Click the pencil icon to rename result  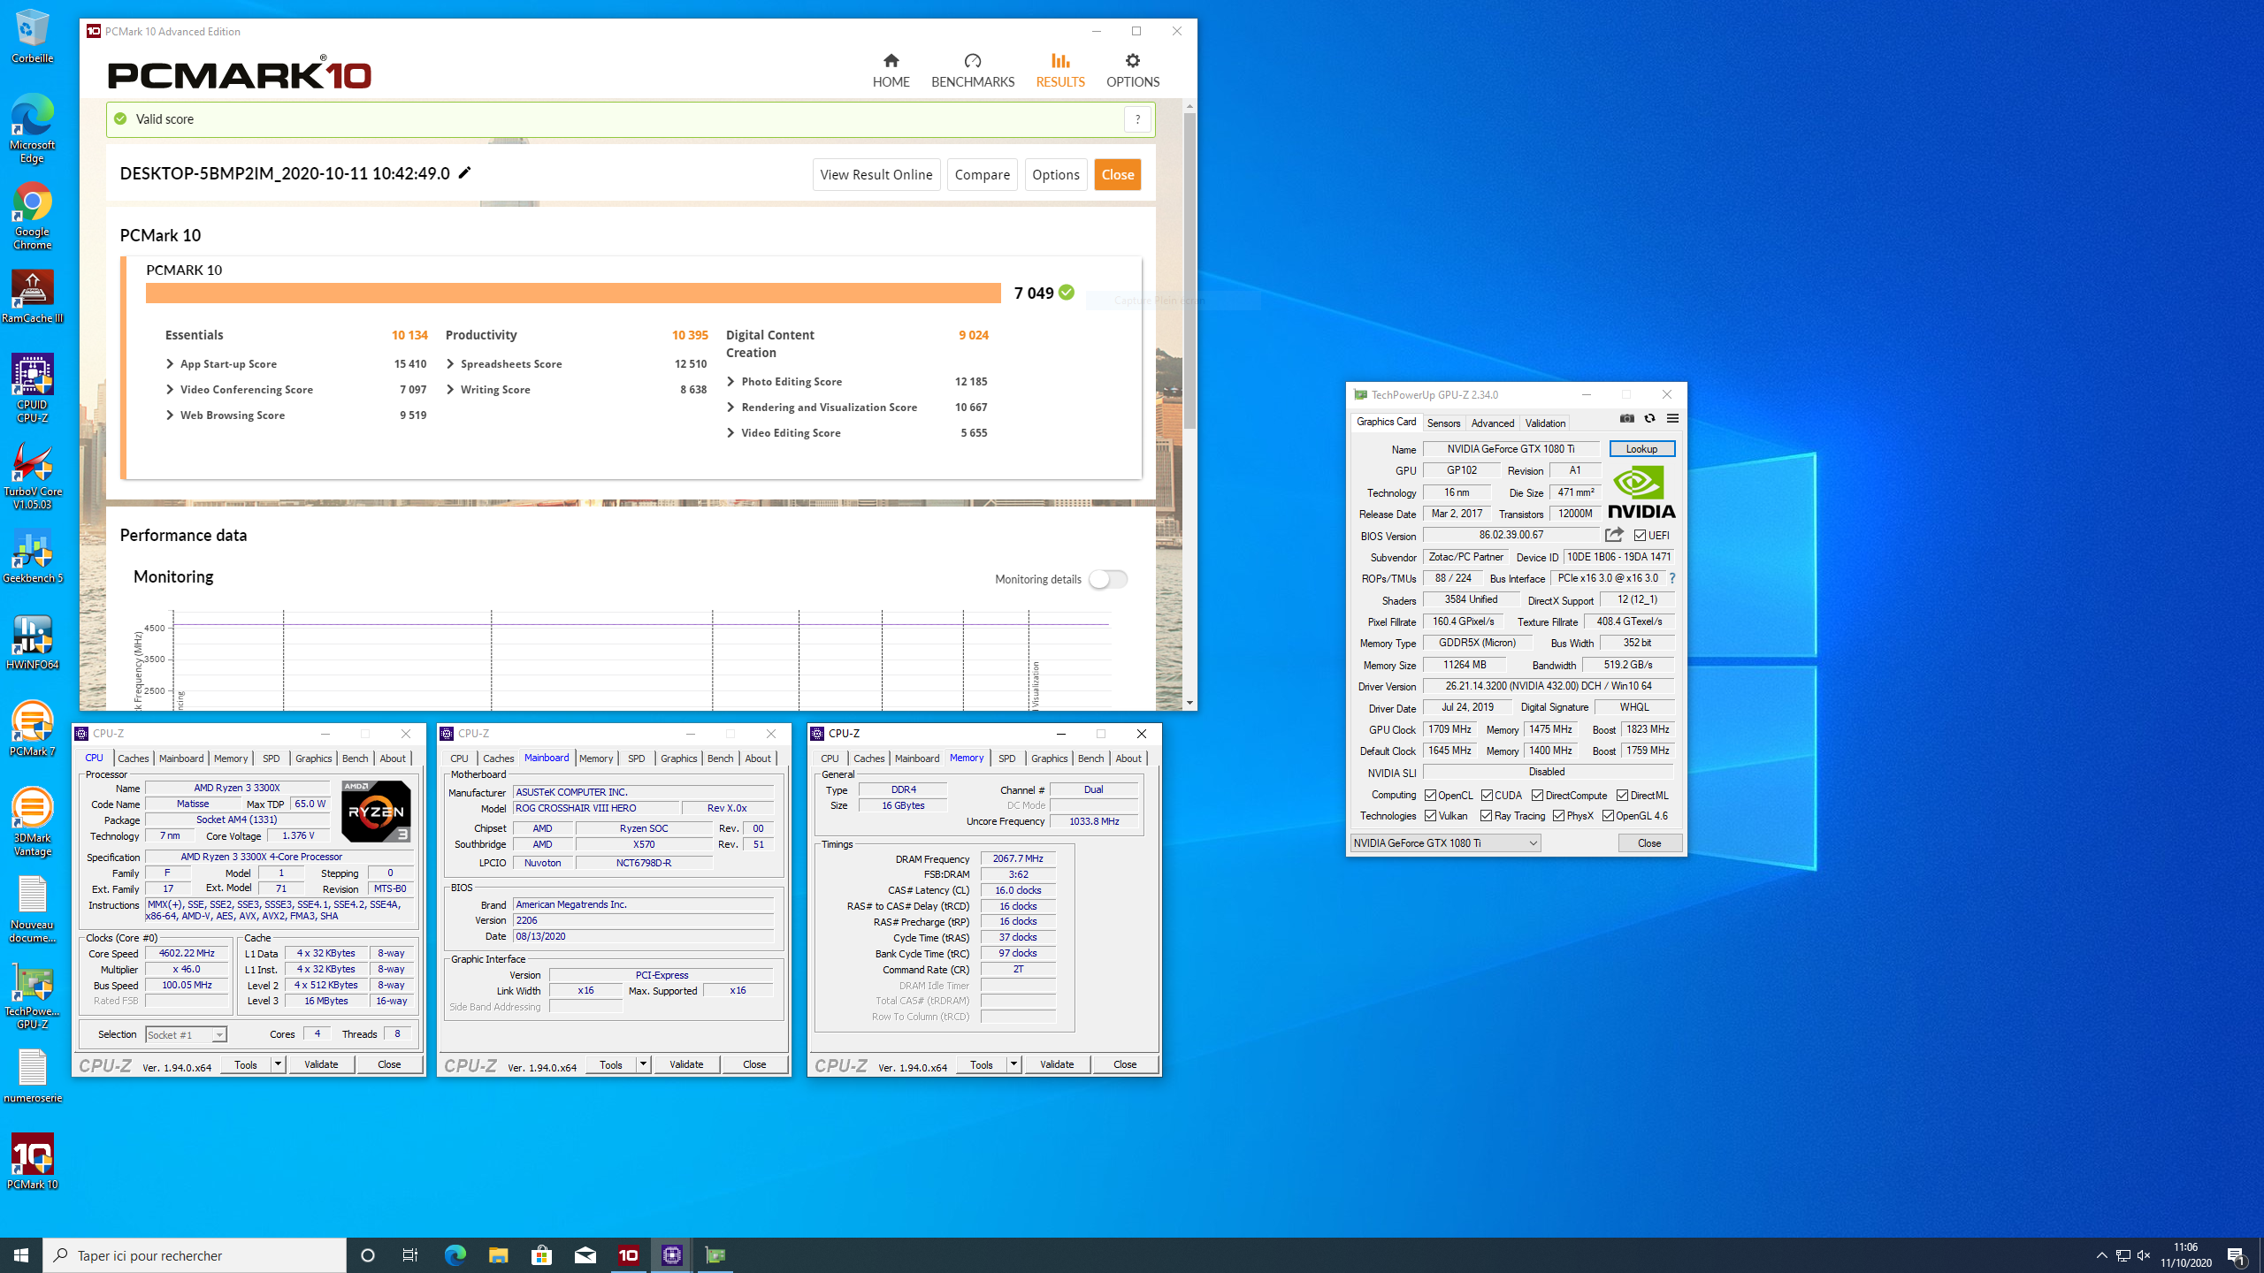[x=464, y=172]
